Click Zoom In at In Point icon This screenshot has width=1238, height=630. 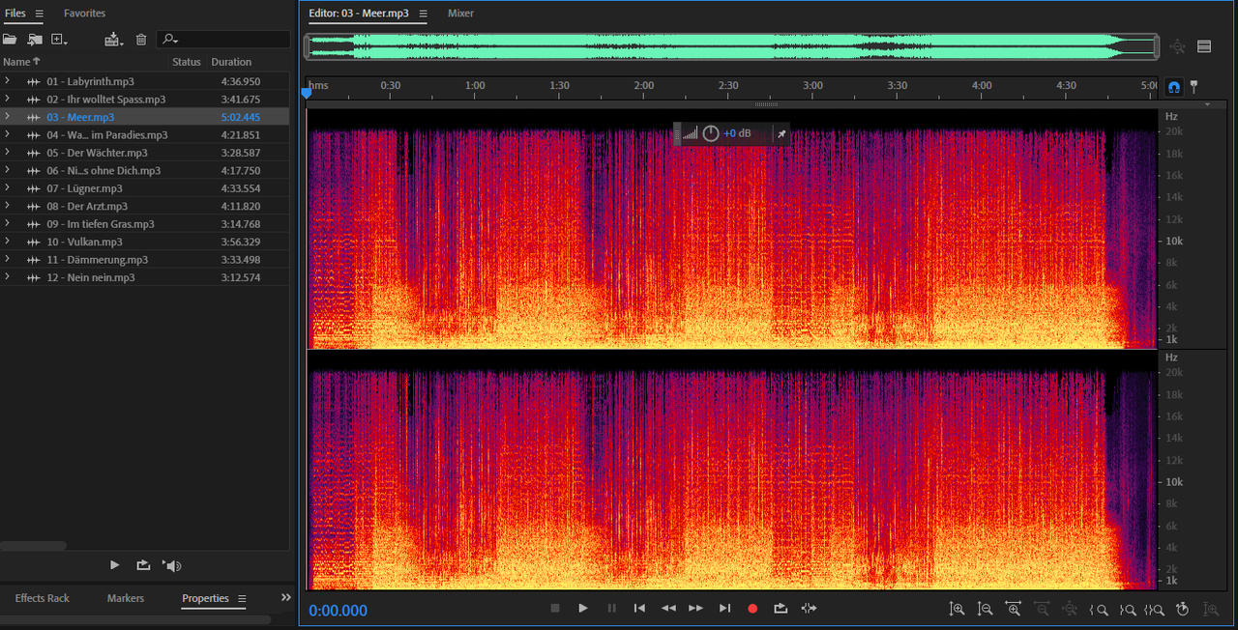1098,609
